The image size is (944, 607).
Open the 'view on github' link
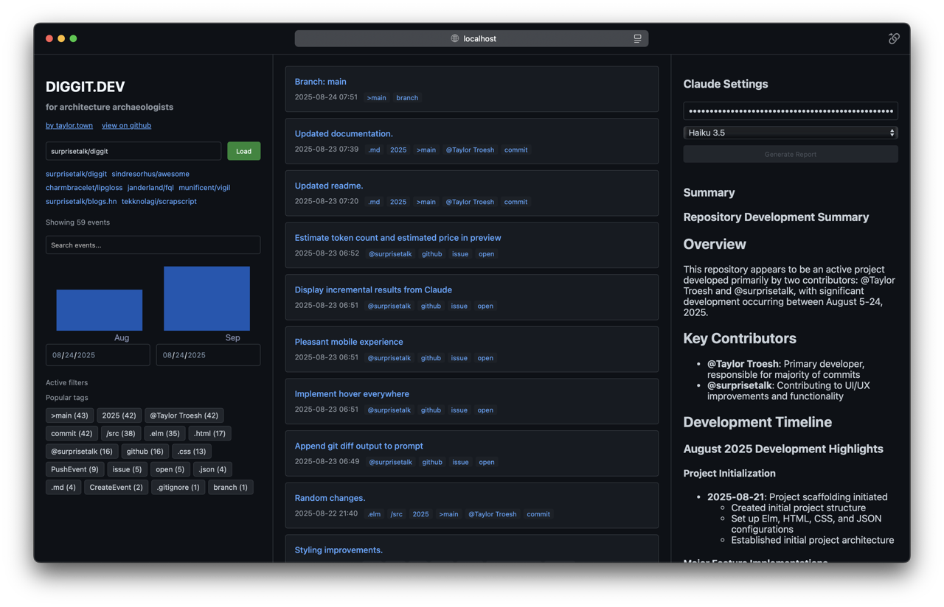(x=126, y=125)
